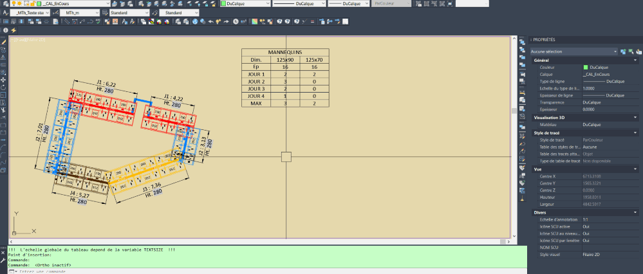
Task: Click the pencil icon atop left toolbar
Action: pyautogui.click(x=3, y=42)
